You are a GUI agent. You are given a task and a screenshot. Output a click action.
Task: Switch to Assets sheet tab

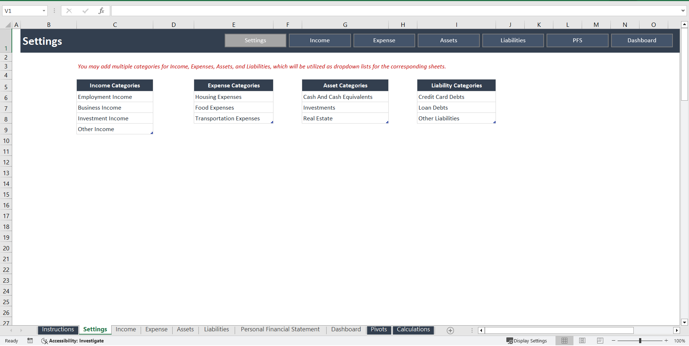(185, 330)
